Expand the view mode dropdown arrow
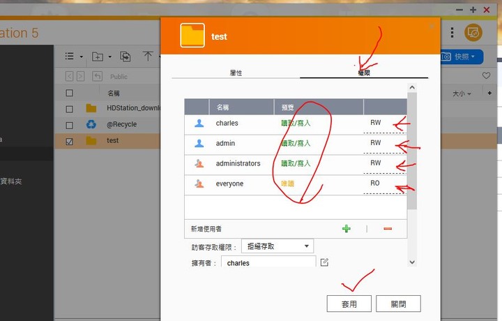The image size is (502, 321). click(82, 57)
